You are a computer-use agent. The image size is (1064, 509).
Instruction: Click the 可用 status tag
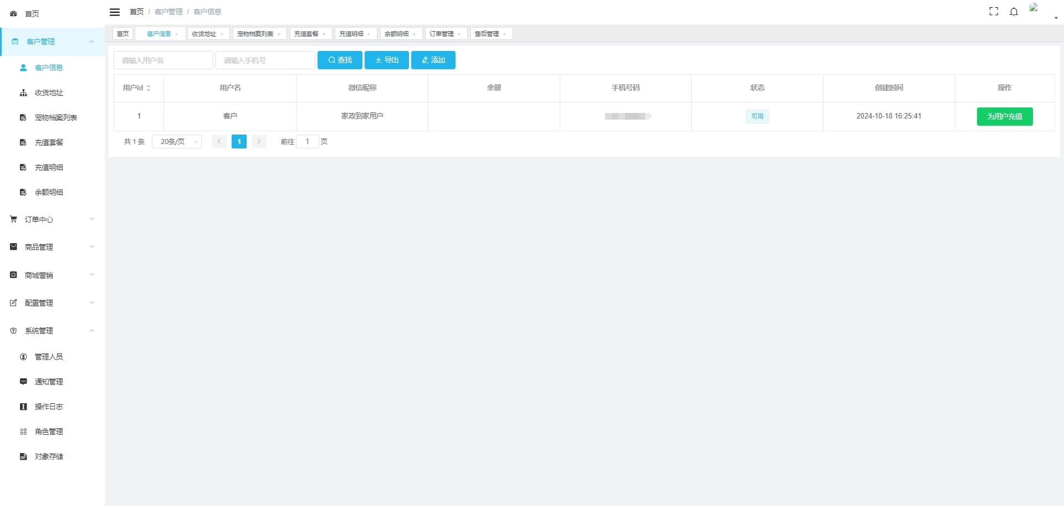click(757, 116)
